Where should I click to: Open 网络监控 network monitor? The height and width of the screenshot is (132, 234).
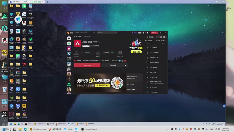click(106, 61)
